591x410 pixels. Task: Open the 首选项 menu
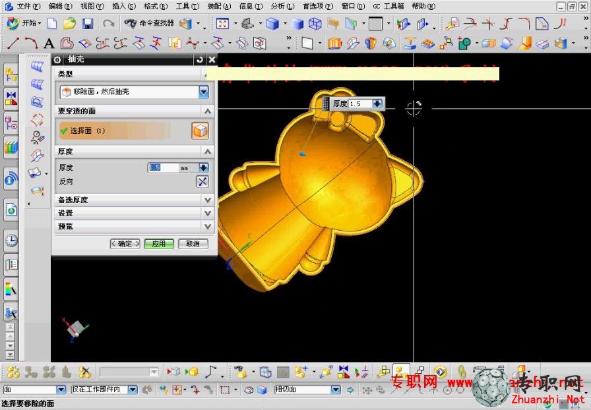(318, 6)
